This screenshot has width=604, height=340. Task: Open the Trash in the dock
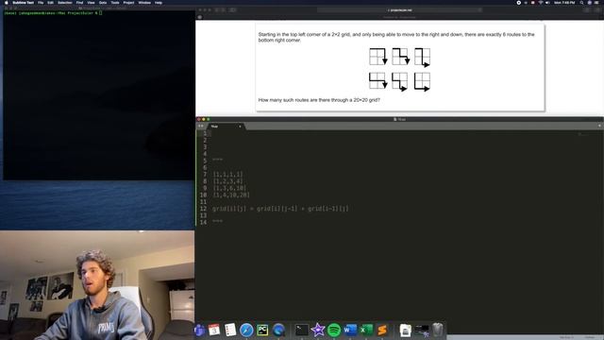(x=438, y=331)
